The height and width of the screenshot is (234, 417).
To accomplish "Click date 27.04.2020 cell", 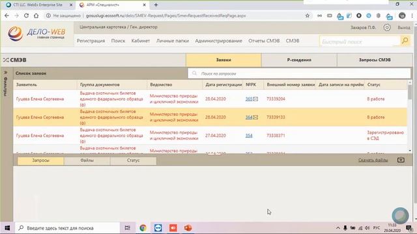I will pyautogui.click(x=216, y=136).
